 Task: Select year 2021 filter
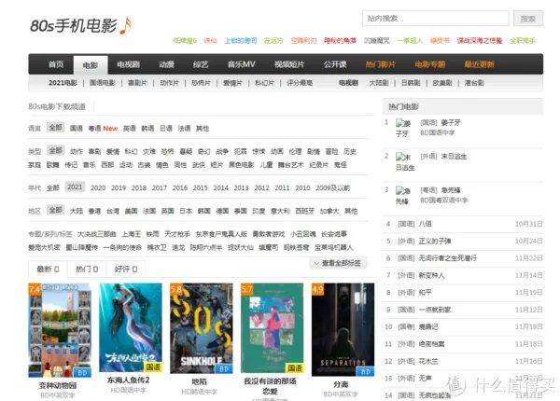[75, 187]
